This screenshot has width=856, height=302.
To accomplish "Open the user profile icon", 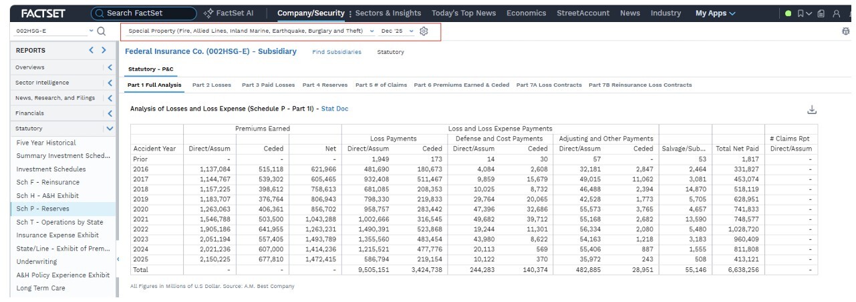I will 837,13.
